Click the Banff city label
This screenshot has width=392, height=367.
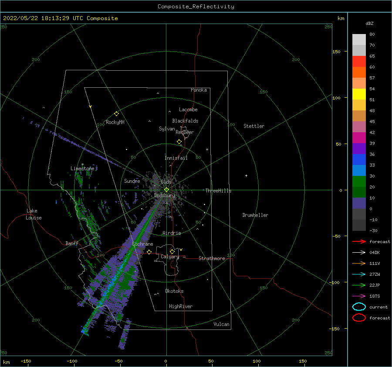(72, 243)
